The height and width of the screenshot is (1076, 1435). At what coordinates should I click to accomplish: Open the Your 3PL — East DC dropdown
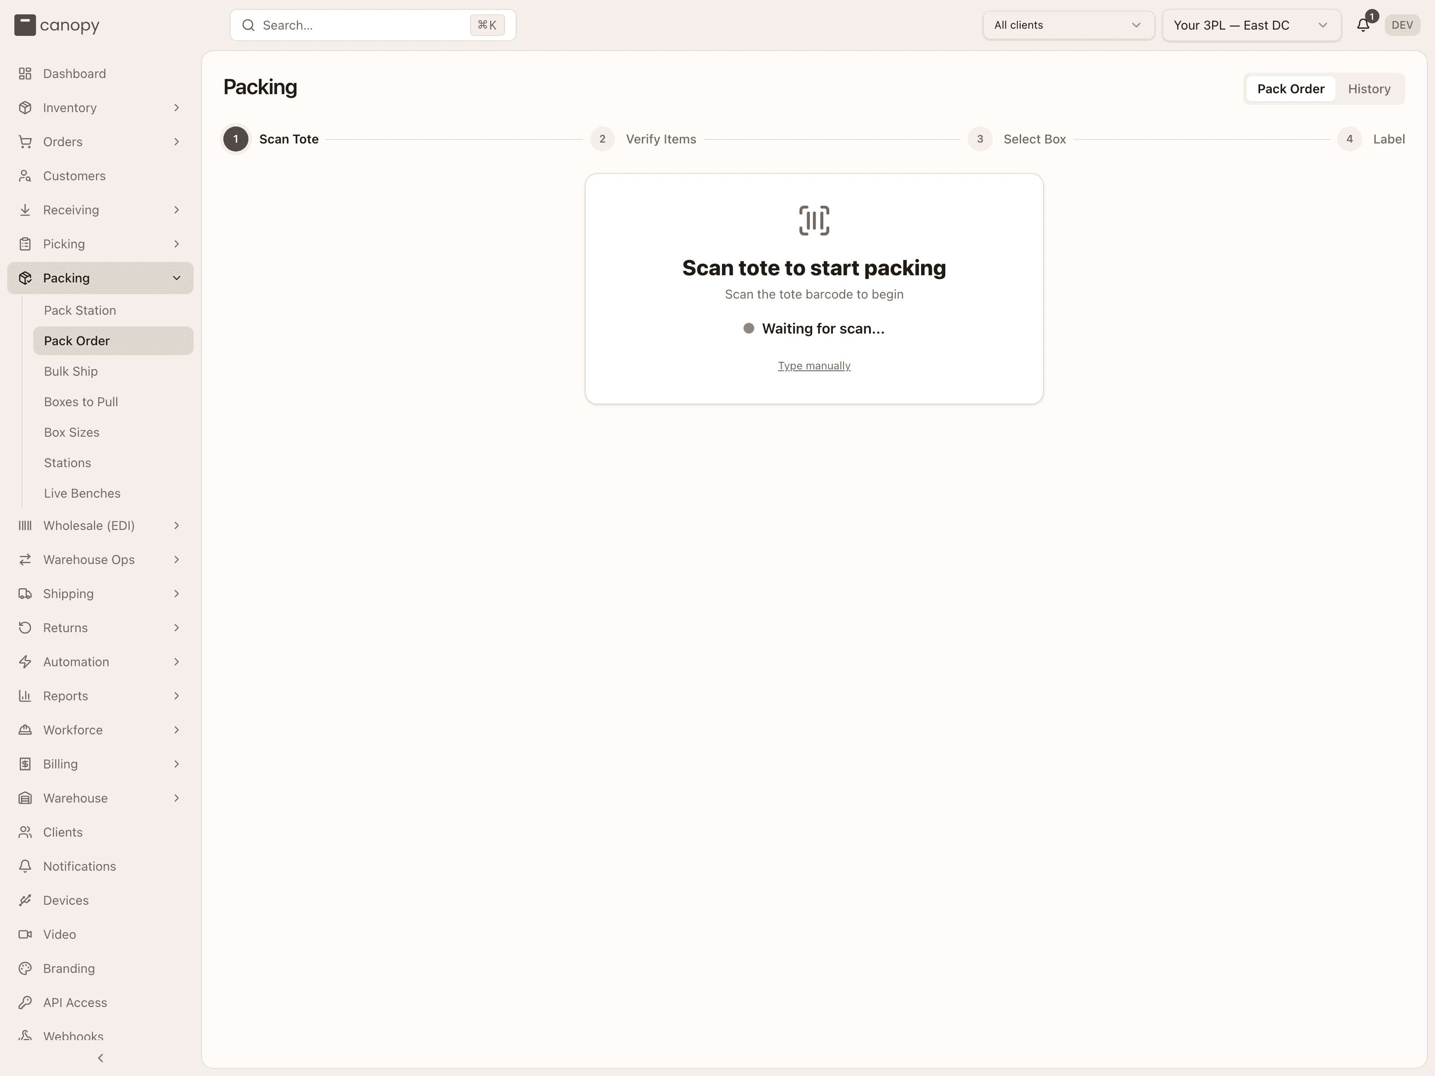pos(1251,25)
